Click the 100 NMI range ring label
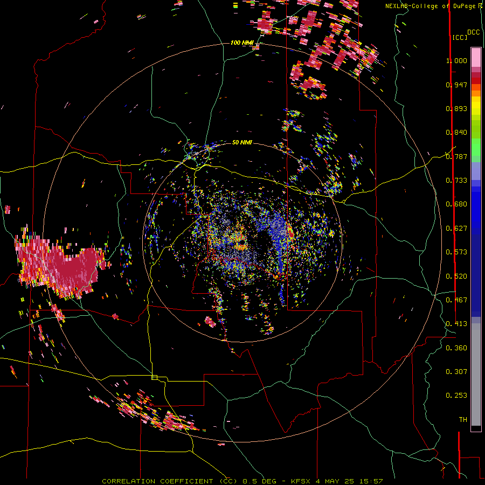Screen dimensions: 485x485 click(x=242, y=43)
